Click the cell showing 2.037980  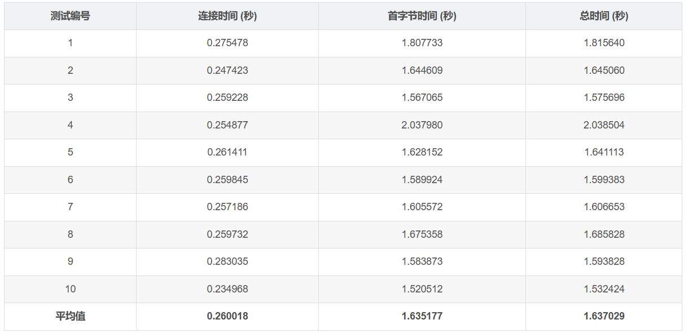click(x=422, y=125)
